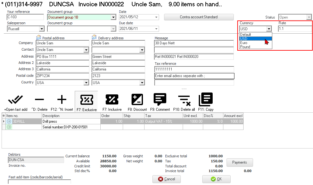The height and width of the screenshot is (185, 313).
Task: Click the Postal address envelope icon
Action: click(x=39, y=37)
